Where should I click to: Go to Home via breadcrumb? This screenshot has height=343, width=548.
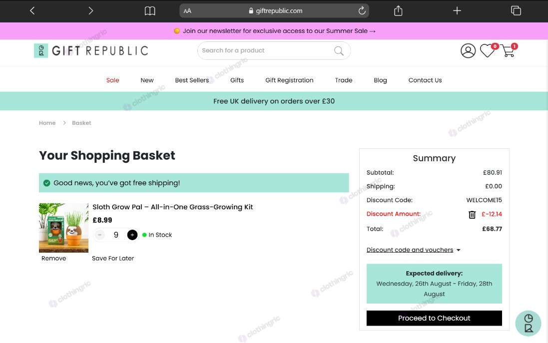pyautogui.click(x=47, y=123)
